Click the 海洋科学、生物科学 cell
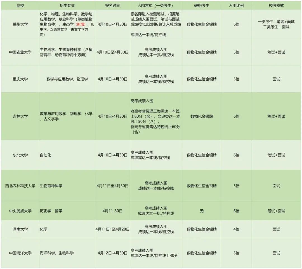302x269 pixels. click(x=57, y=253)
